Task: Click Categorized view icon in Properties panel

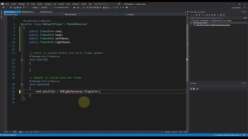Action: point(191,89)
